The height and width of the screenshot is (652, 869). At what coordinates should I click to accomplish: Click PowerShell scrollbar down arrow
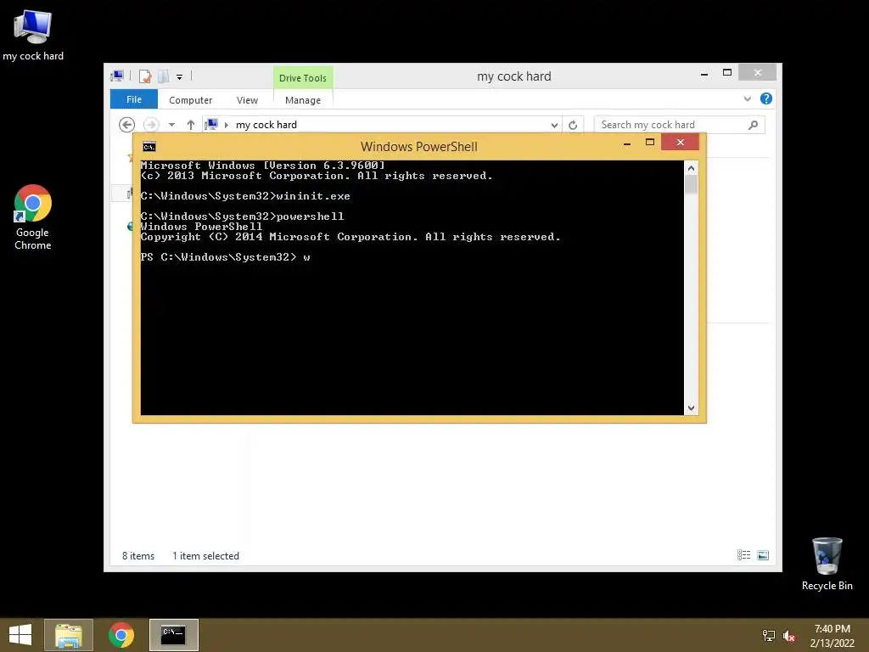pyautogui.click(x=691, y=408)
